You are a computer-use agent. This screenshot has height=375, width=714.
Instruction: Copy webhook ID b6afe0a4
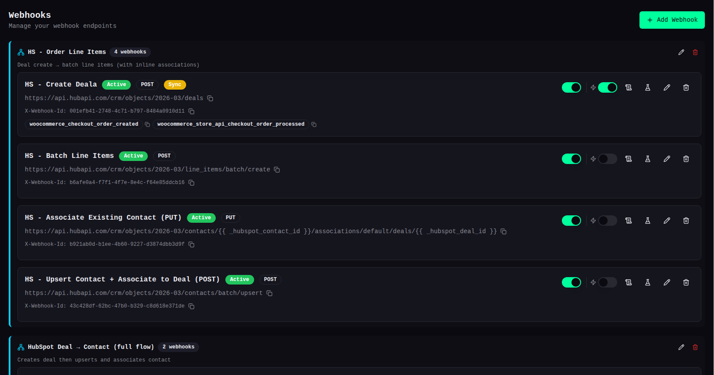[x=191, y=183]
